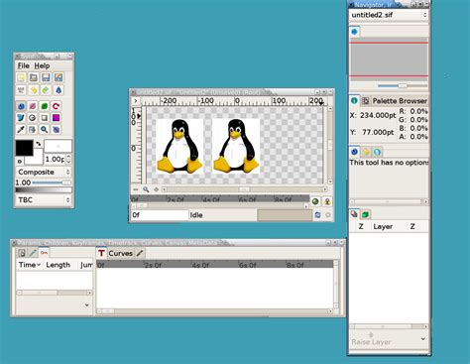Click the black outline color swatch
This screenshot has width=470, height=364.
24,148
